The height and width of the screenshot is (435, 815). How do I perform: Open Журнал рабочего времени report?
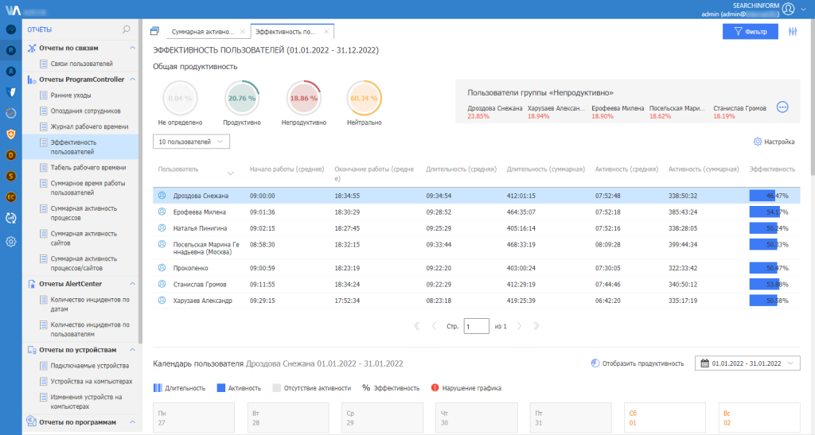tap(89, 126)
